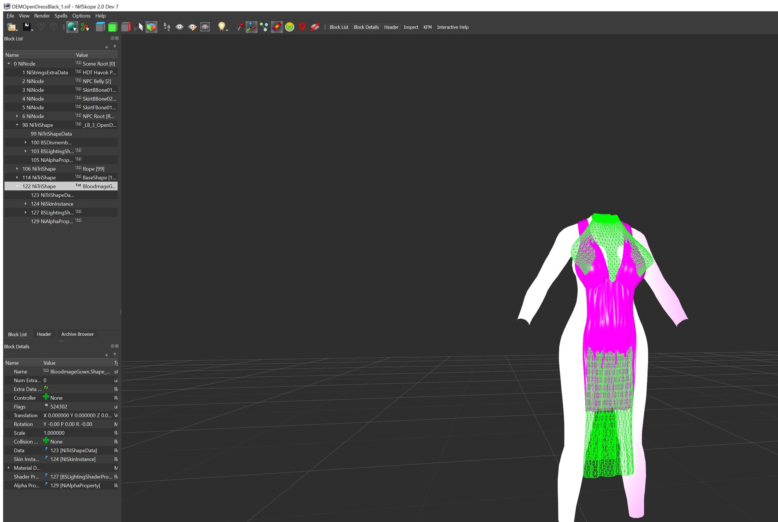Switch to top view cube icon

point(100,27)
